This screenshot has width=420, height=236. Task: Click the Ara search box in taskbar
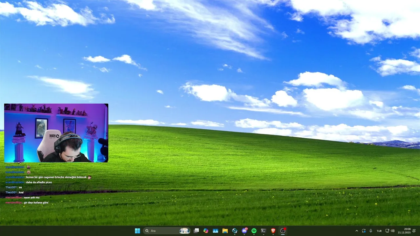click(x=167, y=231)
